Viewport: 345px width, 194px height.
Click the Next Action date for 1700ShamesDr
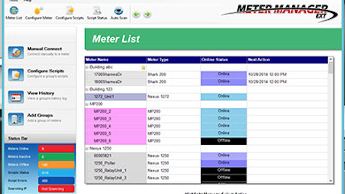tap(267, 75)
